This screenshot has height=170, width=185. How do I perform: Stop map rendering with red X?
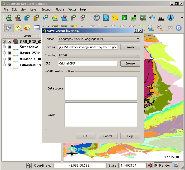coord(150,166)
